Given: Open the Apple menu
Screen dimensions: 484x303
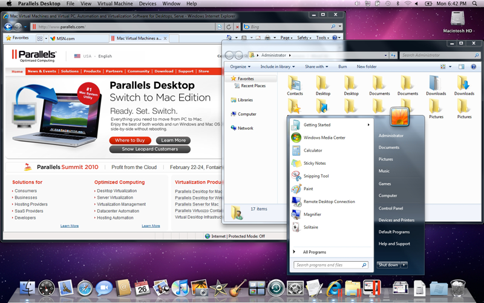Looking at the screenshot, I should (9, 4).
